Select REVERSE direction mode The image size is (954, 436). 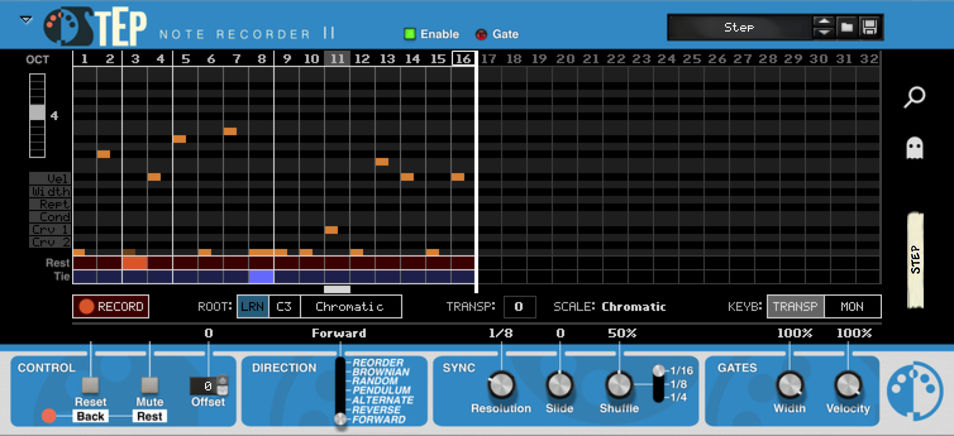pos(376,409)
